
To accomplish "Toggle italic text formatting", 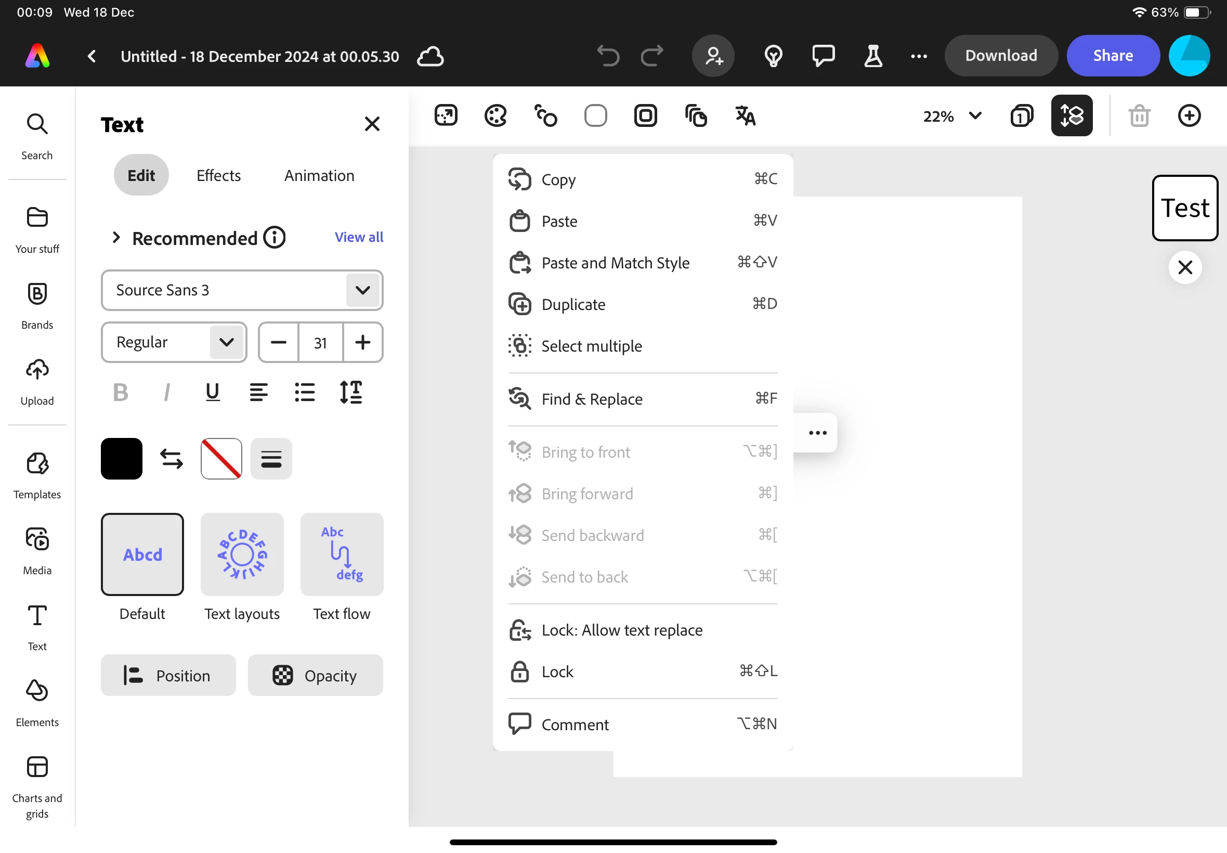I will [x=167, y=392].
